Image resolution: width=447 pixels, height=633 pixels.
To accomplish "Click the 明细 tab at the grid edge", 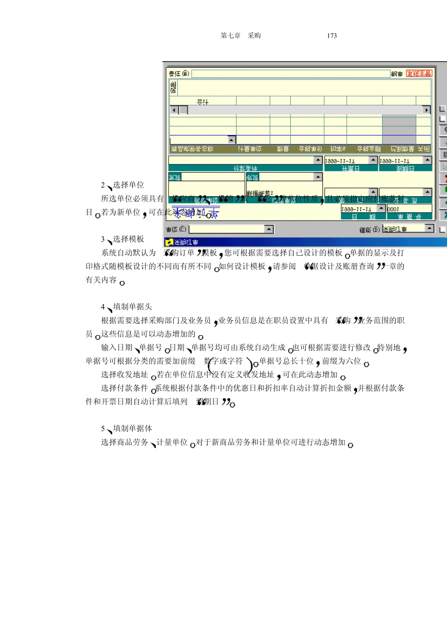I will coord(173,88).
